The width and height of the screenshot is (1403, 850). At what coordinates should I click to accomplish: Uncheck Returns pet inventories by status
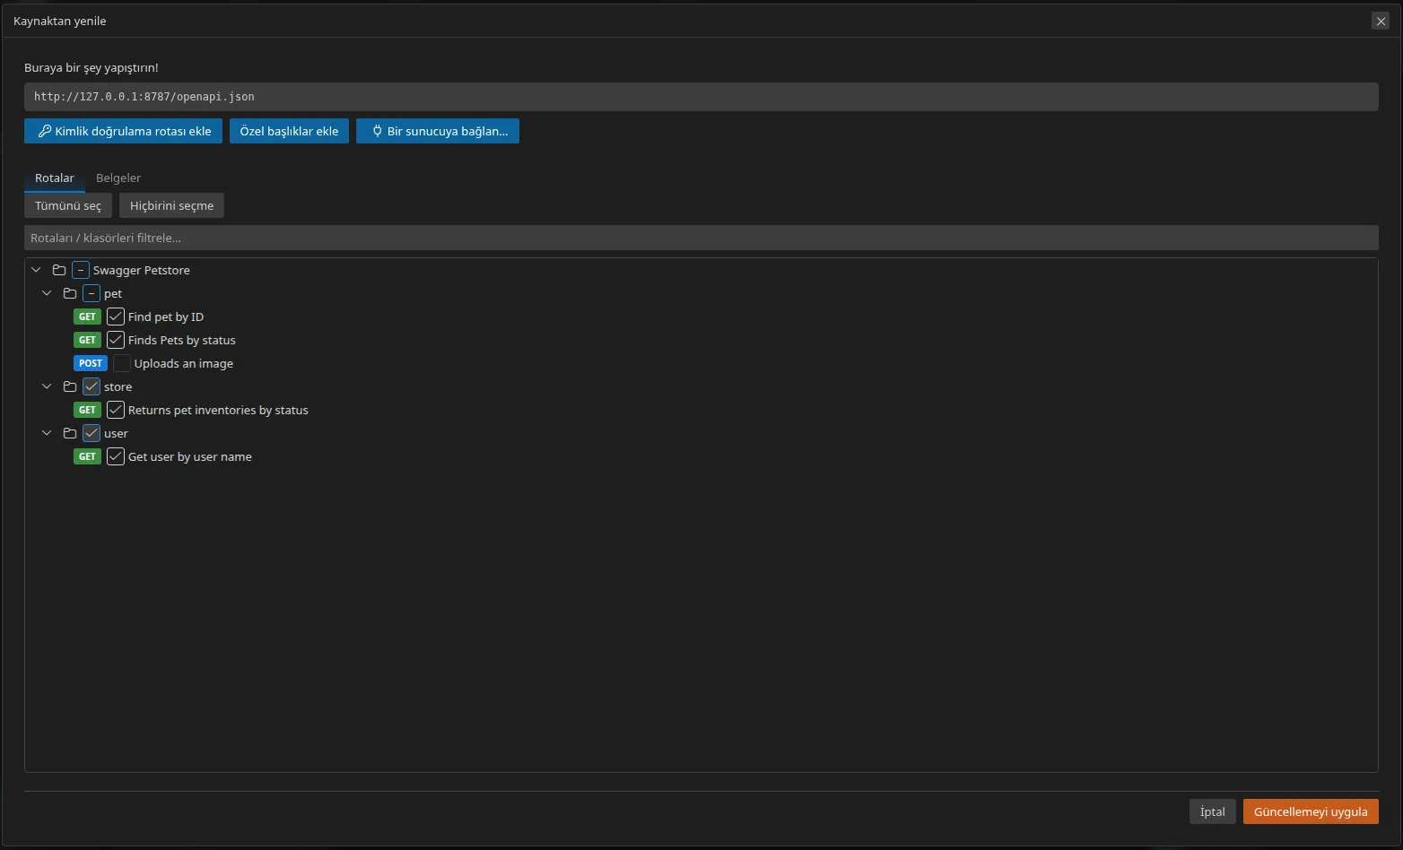pyautogui.click(x=116, y=410)
